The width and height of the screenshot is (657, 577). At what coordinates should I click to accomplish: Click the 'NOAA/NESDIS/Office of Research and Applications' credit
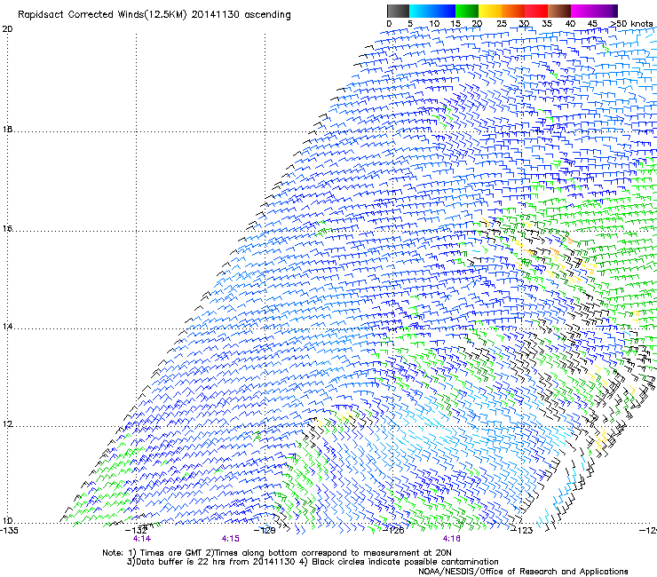(x=523, y=572)
